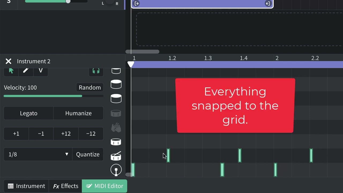Viewport: 343px width, 193px height.
Task: Click the Instrument 2 title text
Action: click(x=33, y=61)
